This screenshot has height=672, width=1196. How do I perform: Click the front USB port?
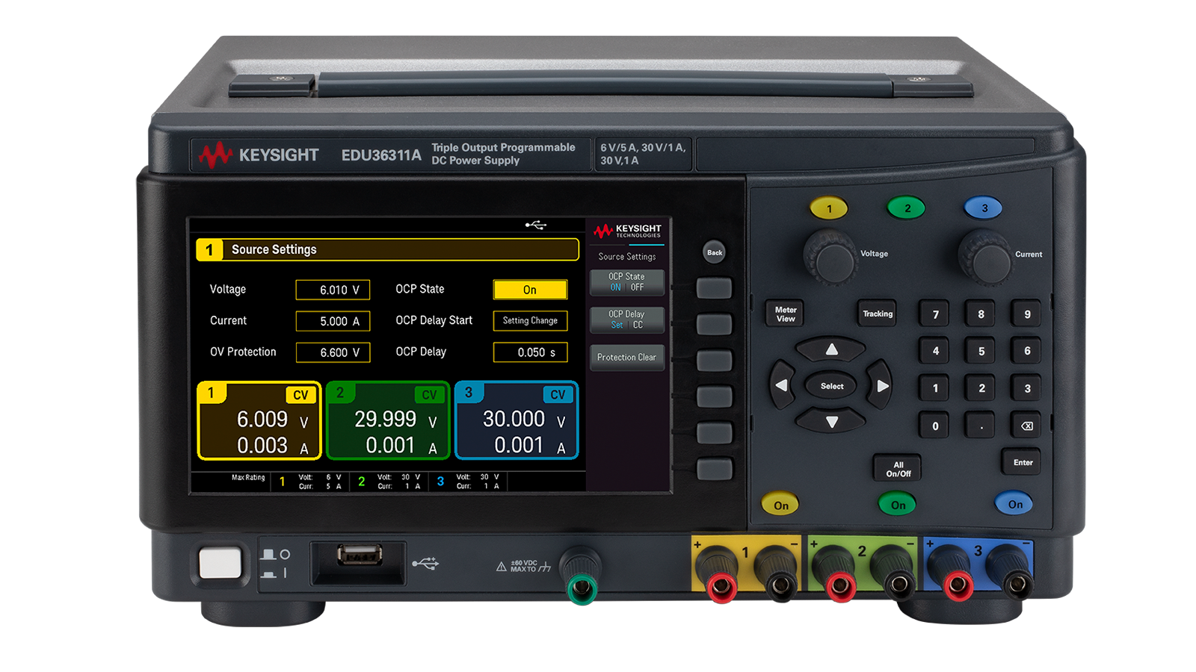pos(360,556)
